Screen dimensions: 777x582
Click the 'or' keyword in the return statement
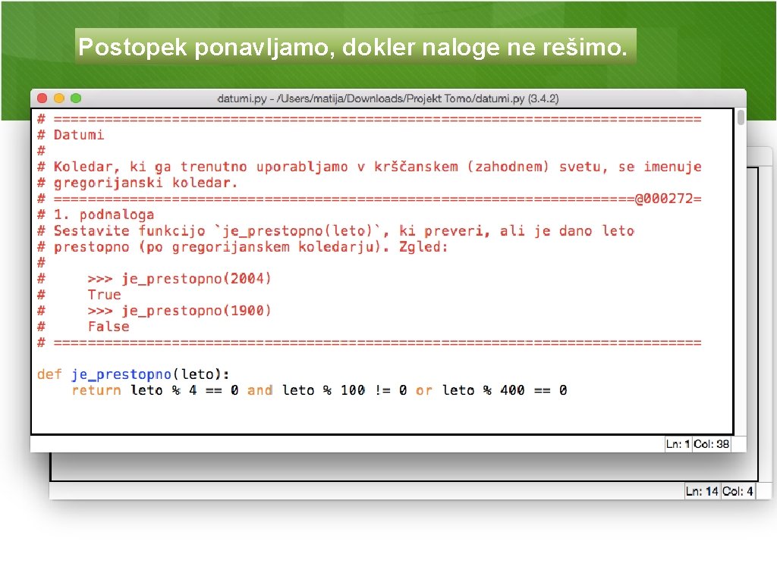pyautogui.click(x=423, y=390)
